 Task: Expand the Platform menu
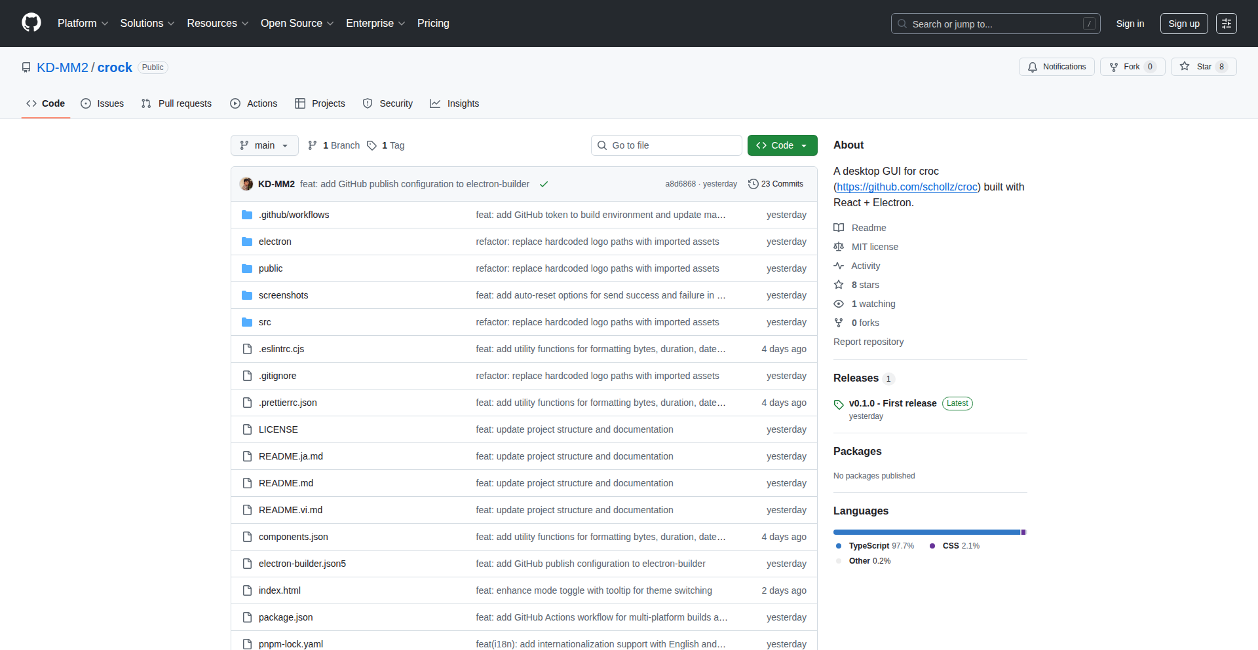point(83,24)
